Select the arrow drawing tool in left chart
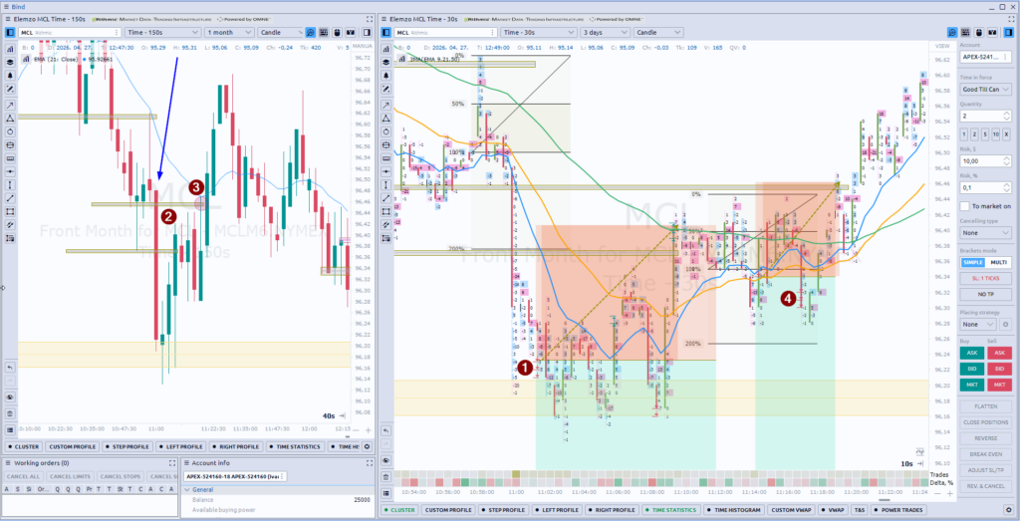Screen dimensions: 1020x521 [x=9, y=104]
